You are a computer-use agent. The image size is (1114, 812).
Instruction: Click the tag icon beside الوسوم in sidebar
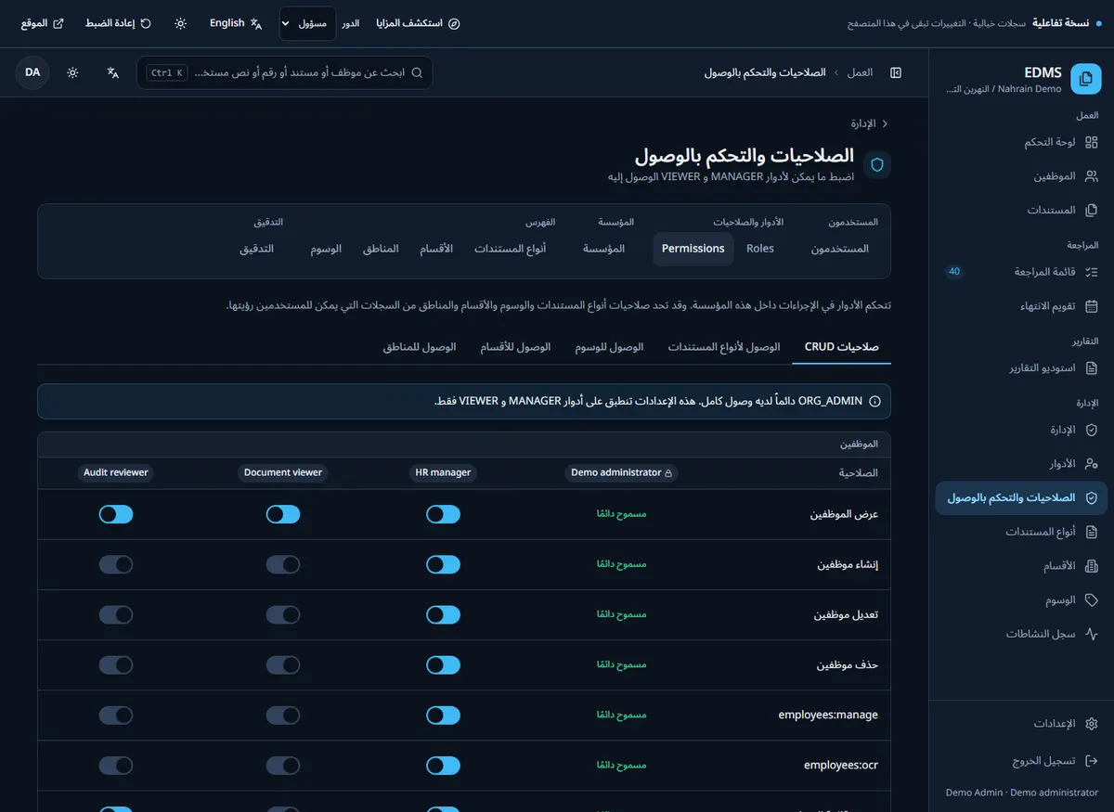[x=1092, y=600]
